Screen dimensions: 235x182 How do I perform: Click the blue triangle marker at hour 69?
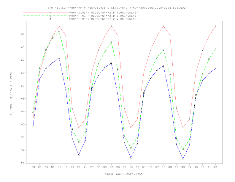tap(183, 159)
